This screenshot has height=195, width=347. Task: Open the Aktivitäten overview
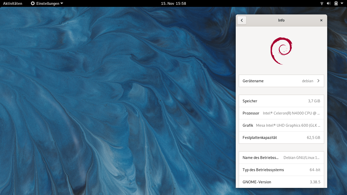(12, 4)
